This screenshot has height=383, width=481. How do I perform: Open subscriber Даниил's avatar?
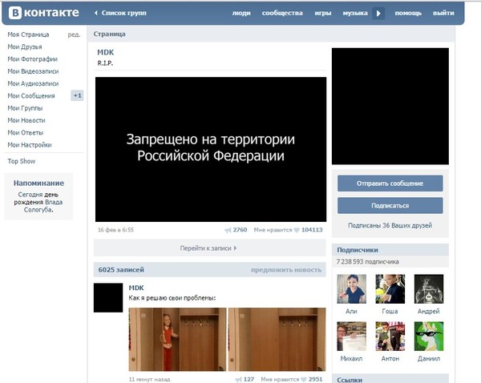point(429,336)
